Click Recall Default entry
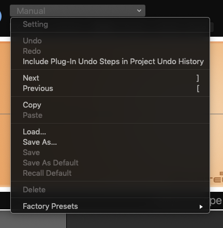Screen dimensions: 223x228 pyautogui.click(x=110, y=173)
